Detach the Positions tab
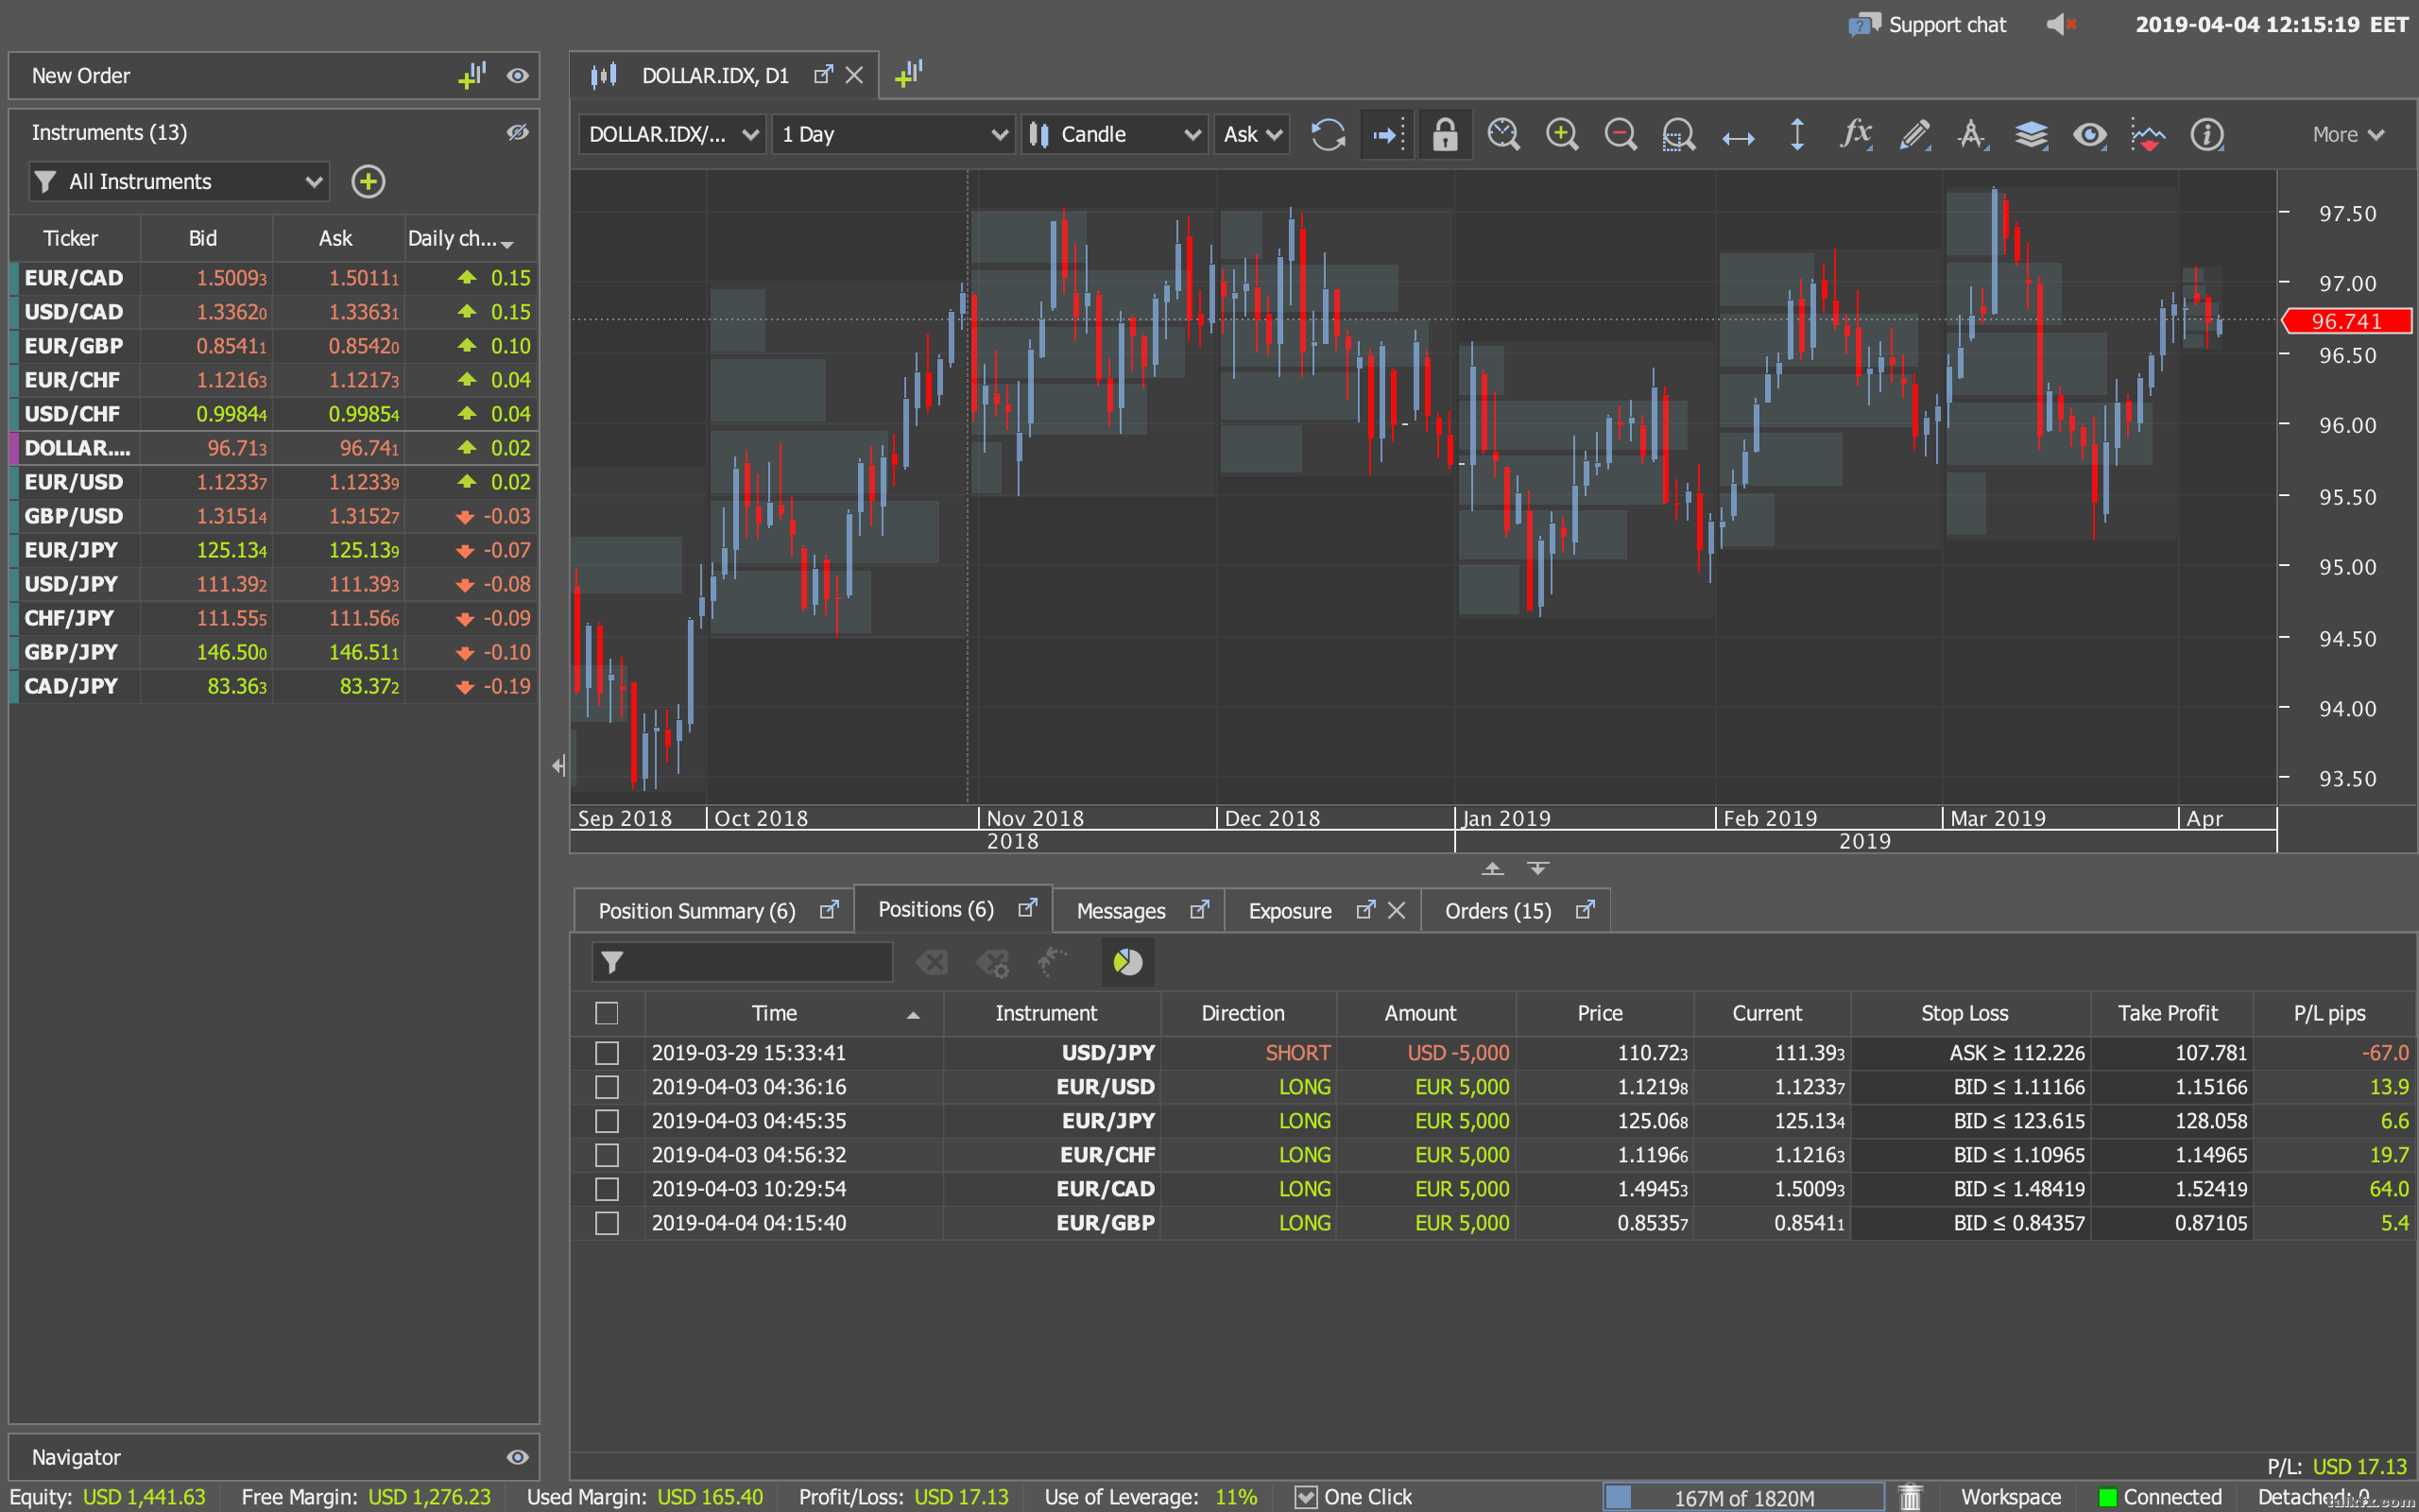The width and height of the screenshot is (2419, 1512). click(x=1026, y=908)
